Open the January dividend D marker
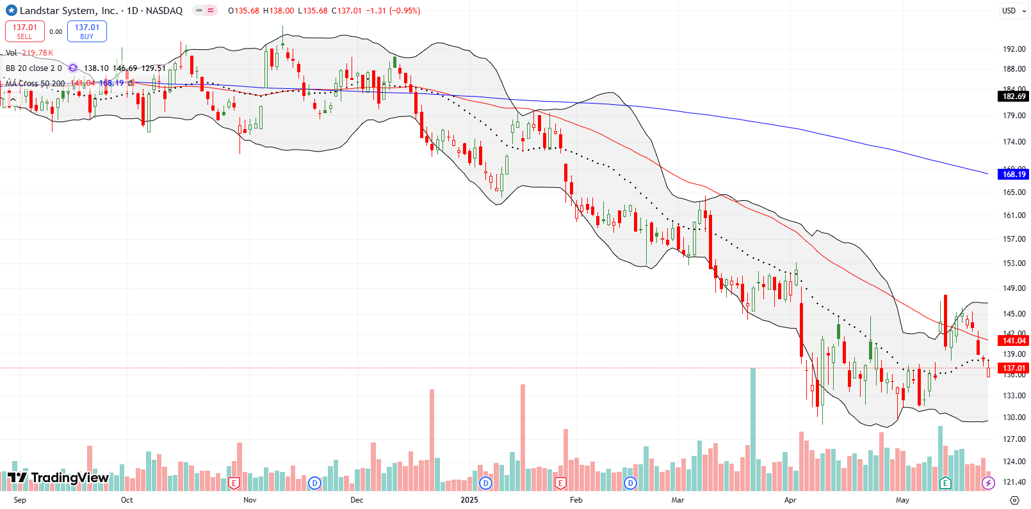The width and height of the screenshot is (1031, 509). click(486, 483)
